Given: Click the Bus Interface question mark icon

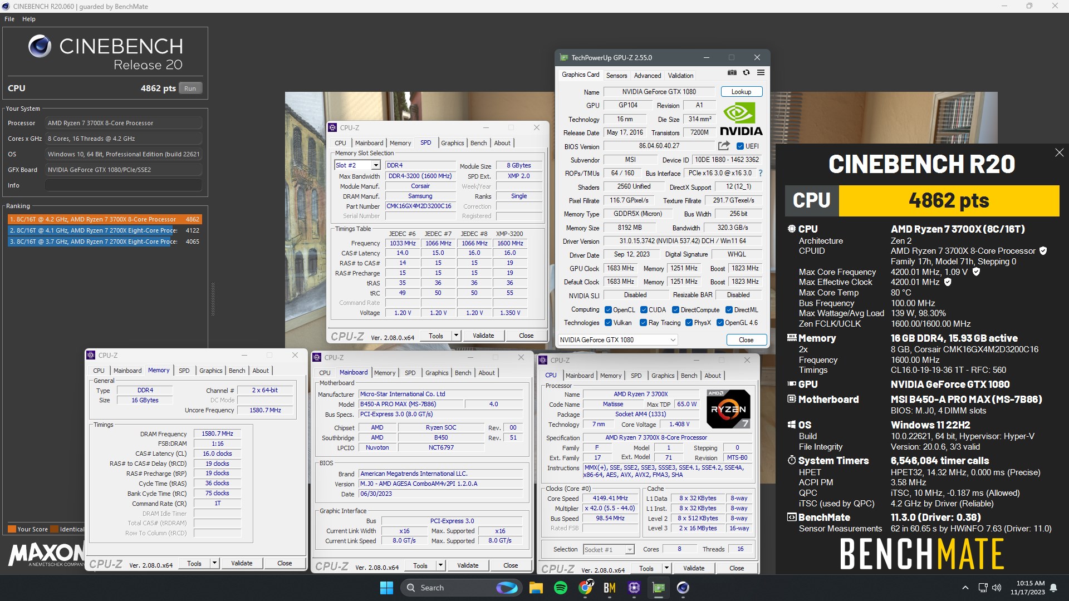Looking at the screenshot, I should tap(761, 173).
